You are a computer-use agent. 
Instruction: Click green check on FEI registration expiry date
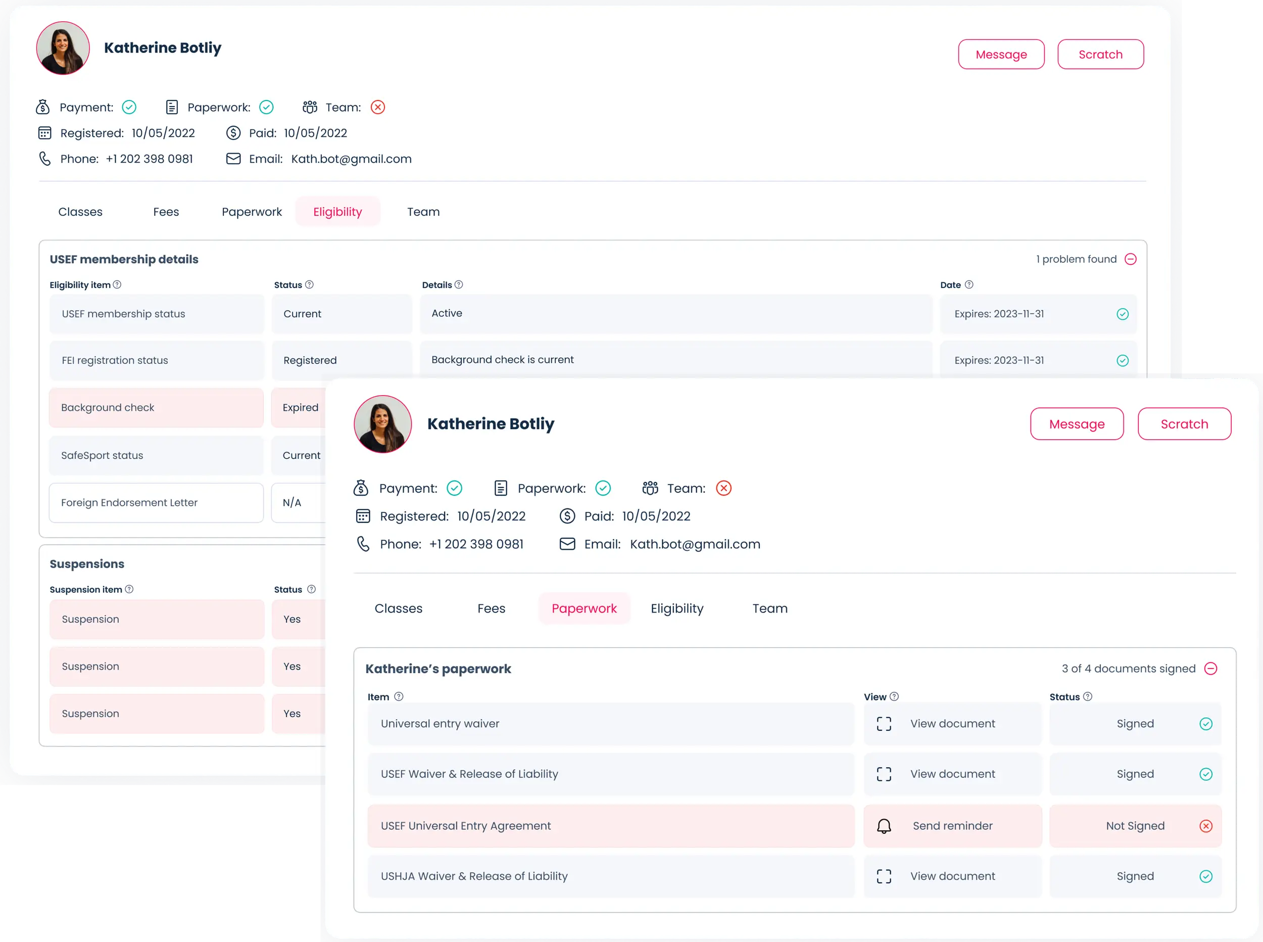pyautogui.click(x=1123, y=360)
